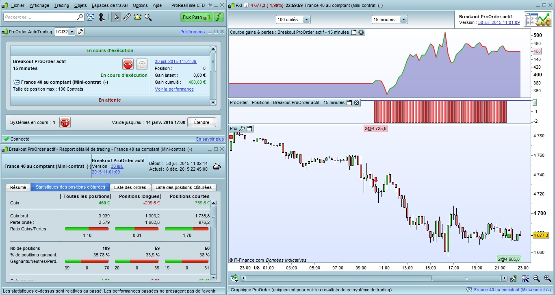Click France 40 au comptant link below chart
Screen dimensions: 555x295
[x=512, y=290]
